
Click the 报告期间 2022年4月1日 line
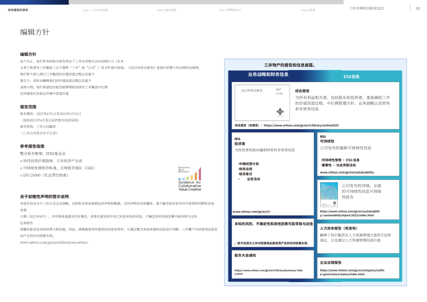tap(51, 114)
